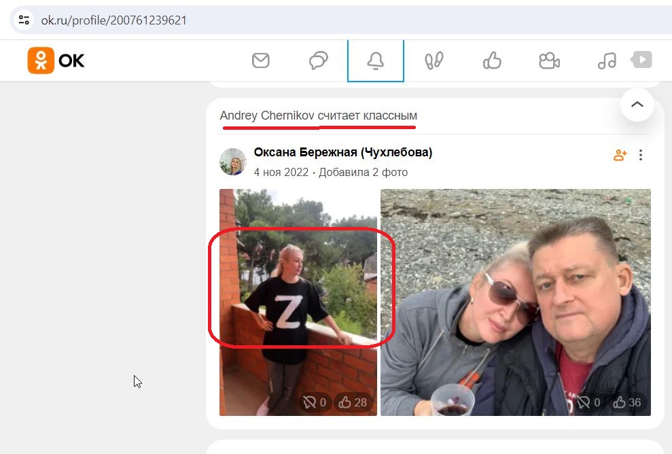Open Оксана Бережная's profile avatar

pyautogui.click(x=233, y=162)
